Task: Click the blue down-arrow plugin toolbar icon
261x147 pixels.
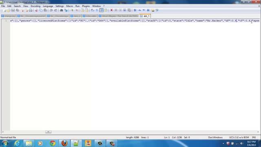Action: pyautogui.click(x=144, y=10)
